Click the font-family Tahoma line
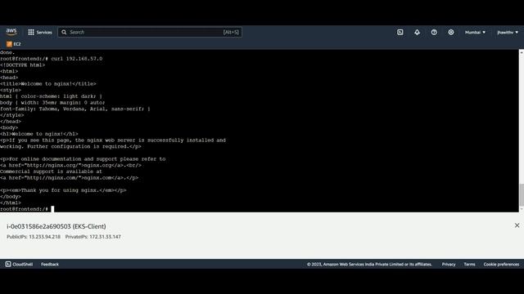Viewport: 524px width, 294px height. (75, 109)
